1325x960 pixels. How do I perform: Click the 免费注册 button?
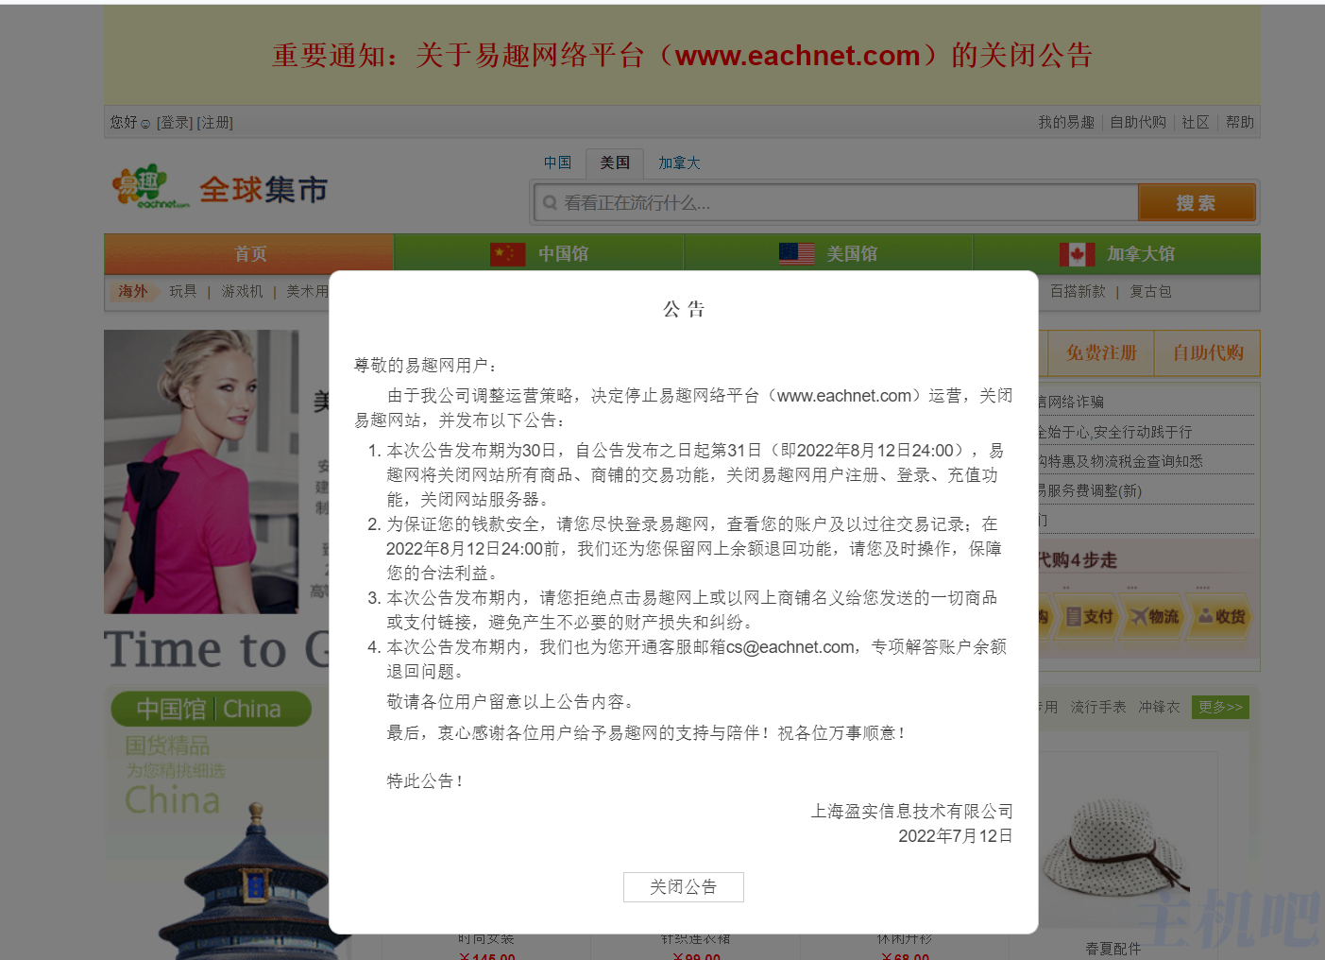pyautogui.click(x=1100, y=352)
